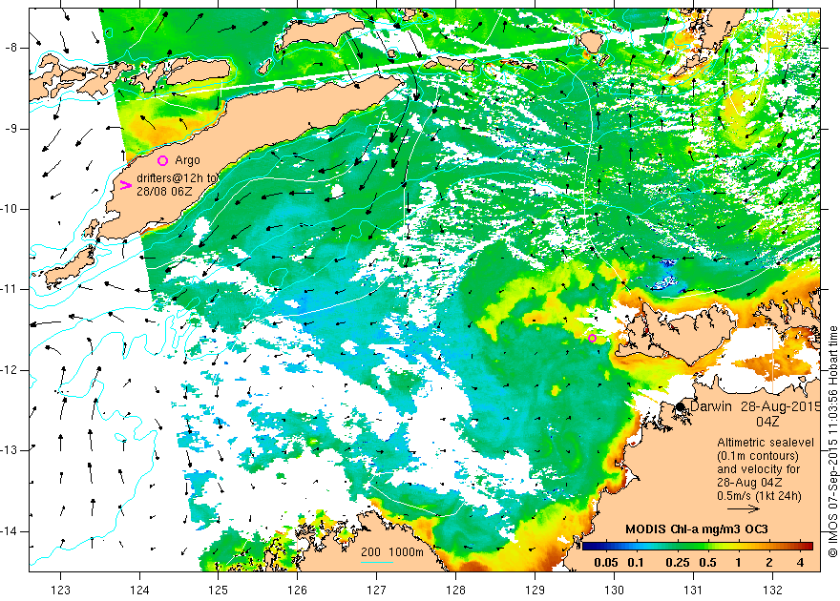The image size is (840, 601).
Task: Click the colorbar value '4'
Action: click(x=800, y=563)
